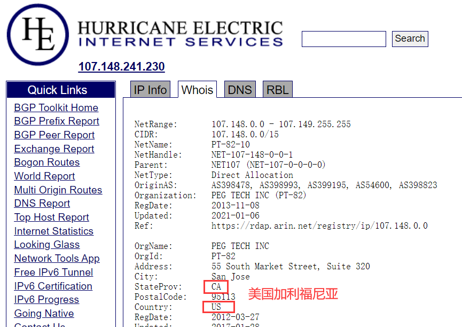This screenshot has height=327, width=462.
Task: Click CIDR value 107.148.0.0/15
Action: click(x=245, y=135)
